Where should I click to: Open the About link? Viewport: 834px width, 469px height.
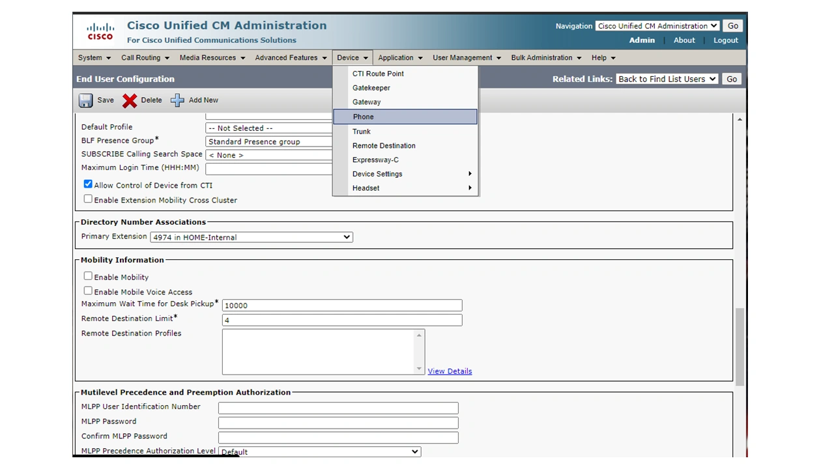(x=684, y=40)
